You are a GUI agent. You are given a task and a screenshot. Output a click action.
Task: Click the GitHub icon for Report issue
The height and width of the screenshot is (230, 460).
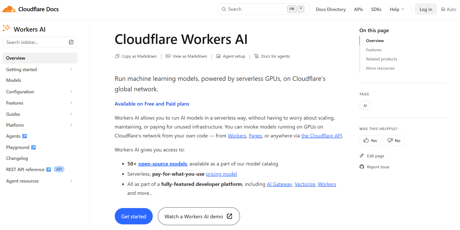pyautogui.click(x=362, y=167)
